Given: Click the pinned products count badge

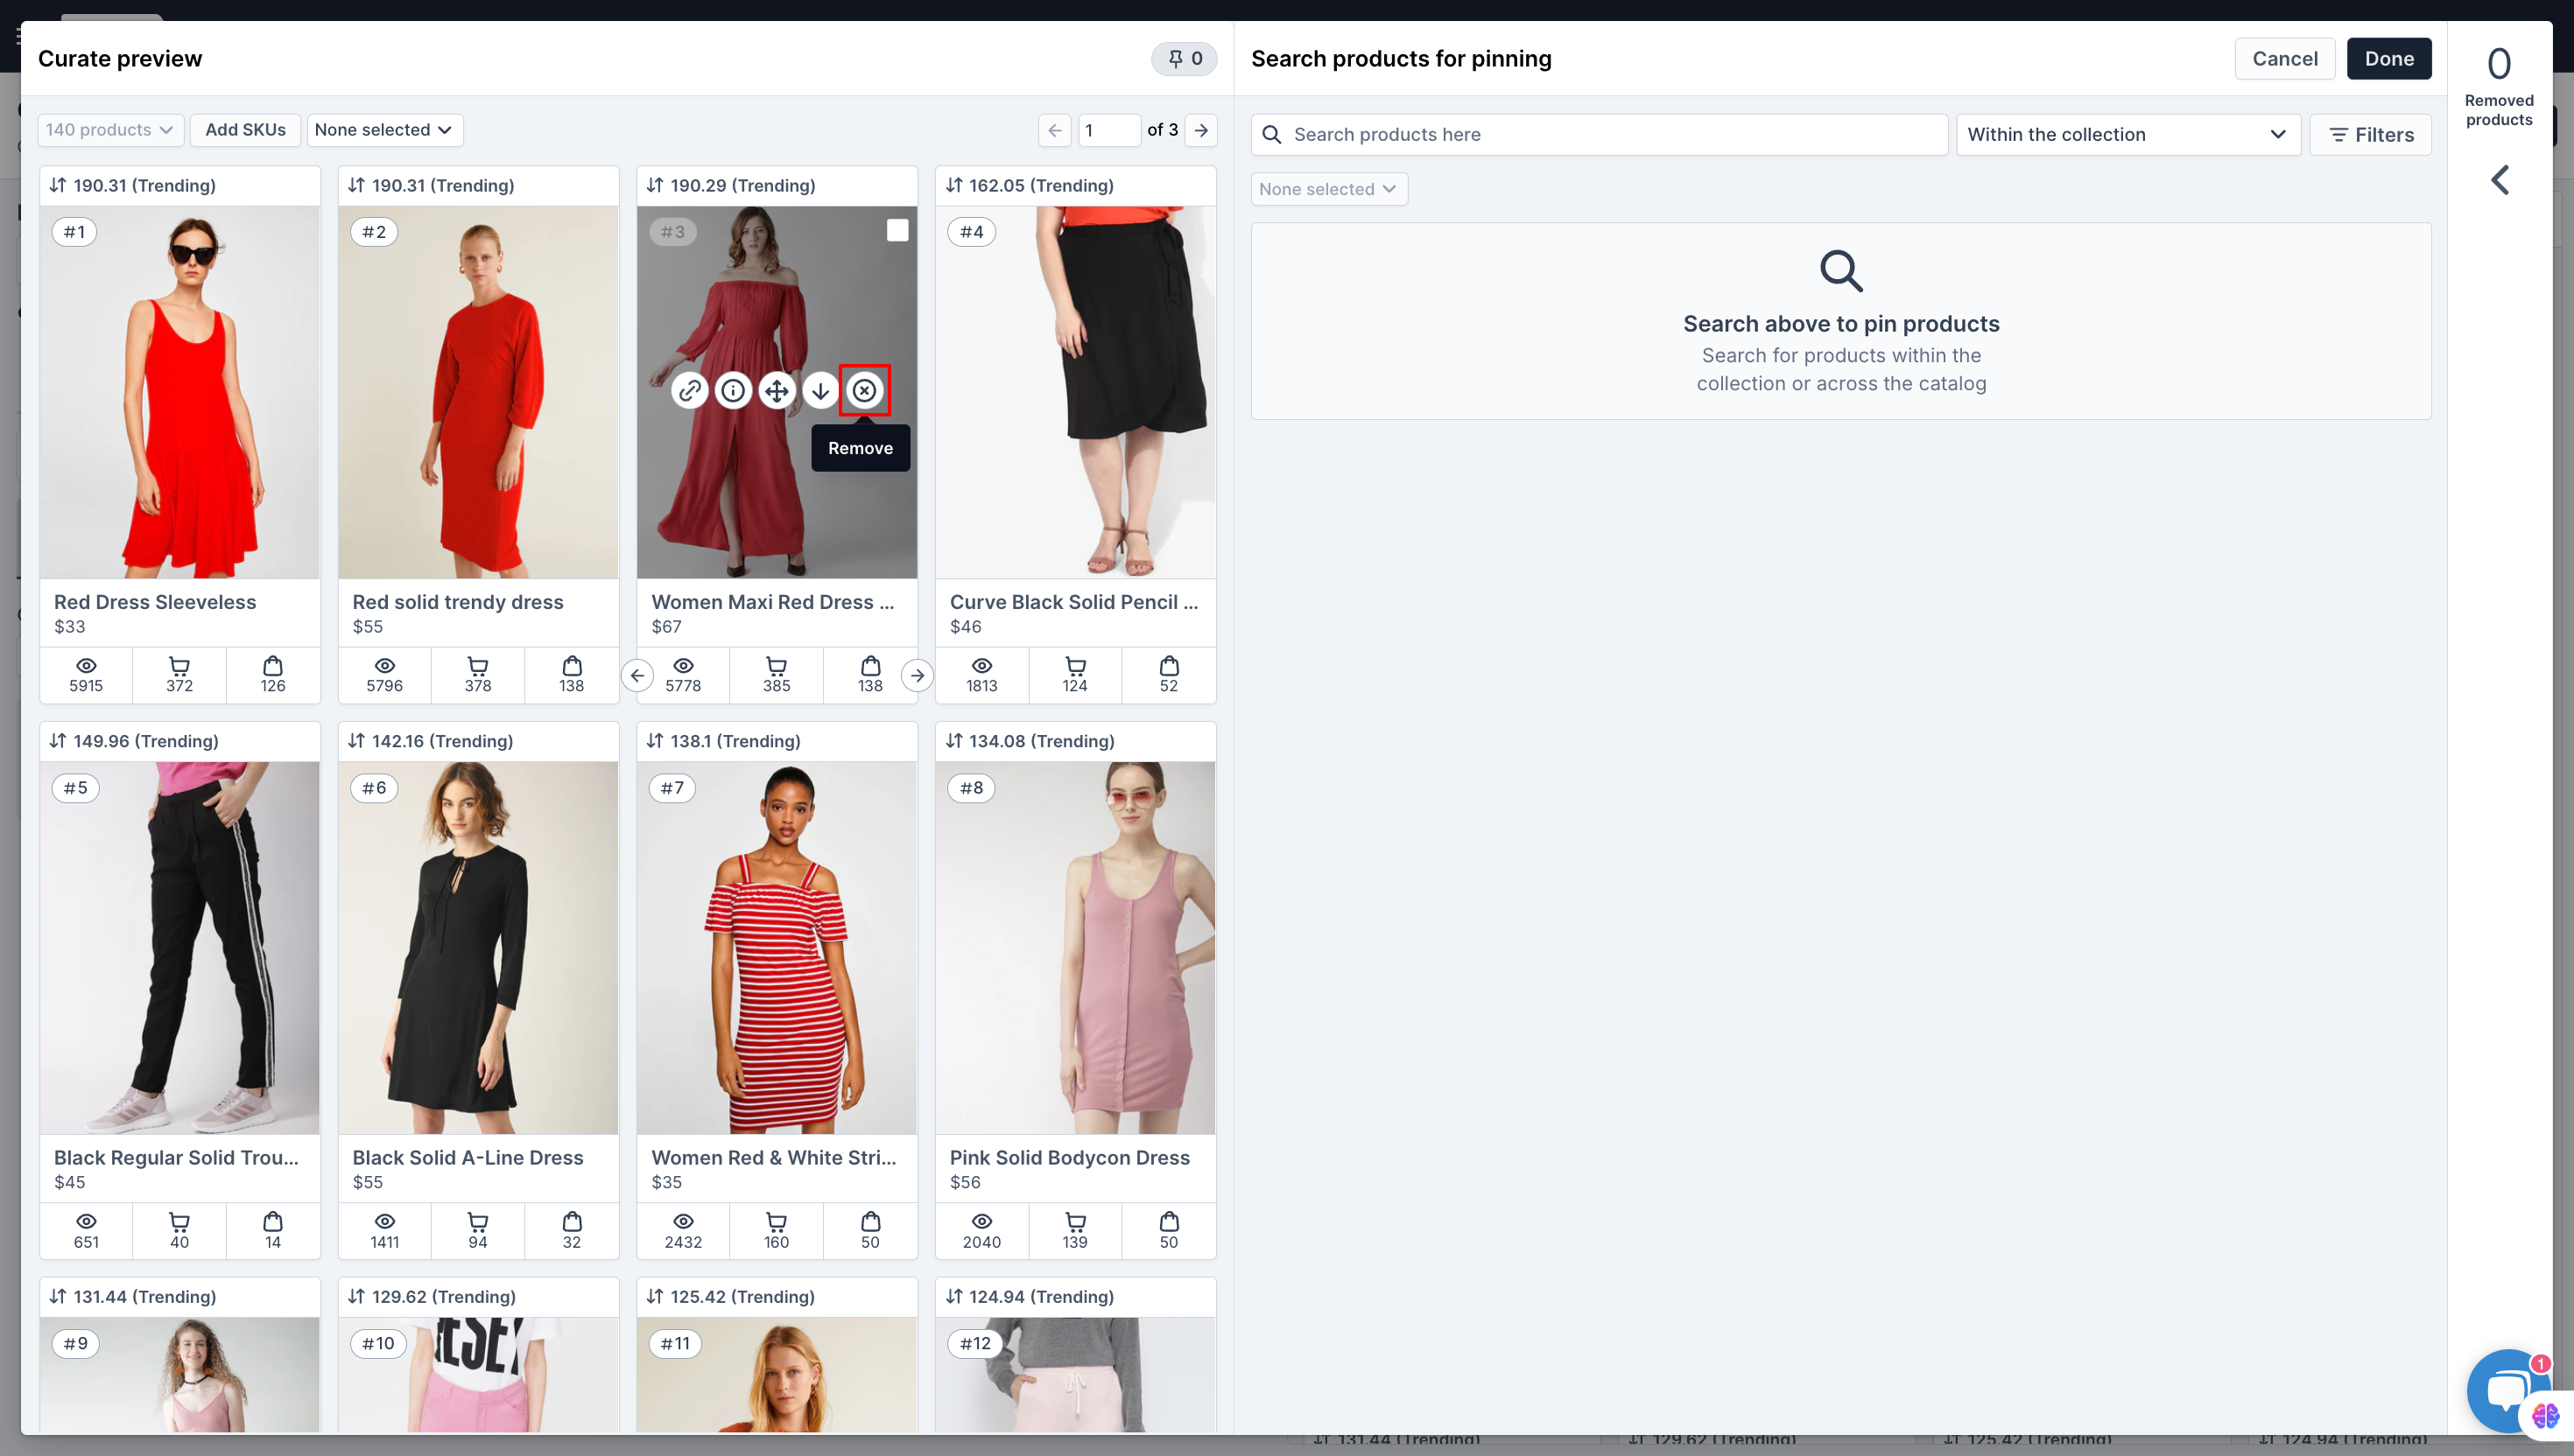Looking at the screenshot, I should coord(1185,59).
